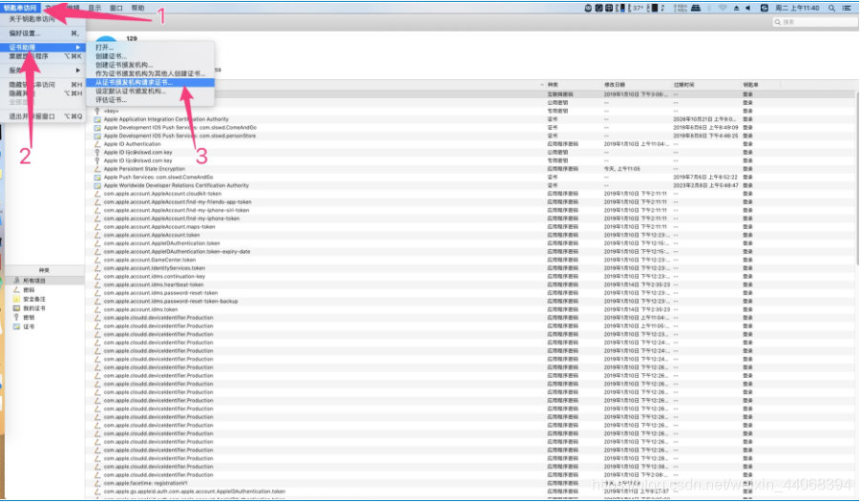860x502 pixels.
Task: Click the Sogou input method icon
Action: coord(764,9)
